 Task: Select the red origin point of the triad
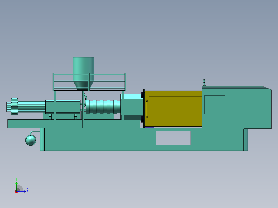click(16, 192)
